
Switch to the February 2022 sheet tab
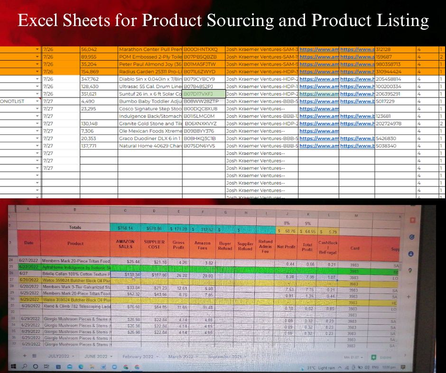tap(138, 356)
